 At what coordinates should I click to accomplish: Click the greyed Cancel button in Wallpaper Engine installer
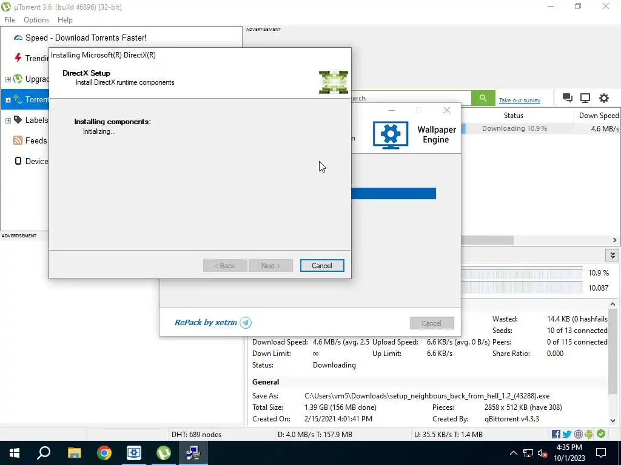tap(432, 323)
